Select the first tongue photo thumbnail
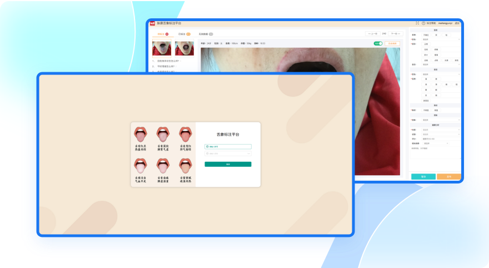489x268 pixels. click(161, 48)
